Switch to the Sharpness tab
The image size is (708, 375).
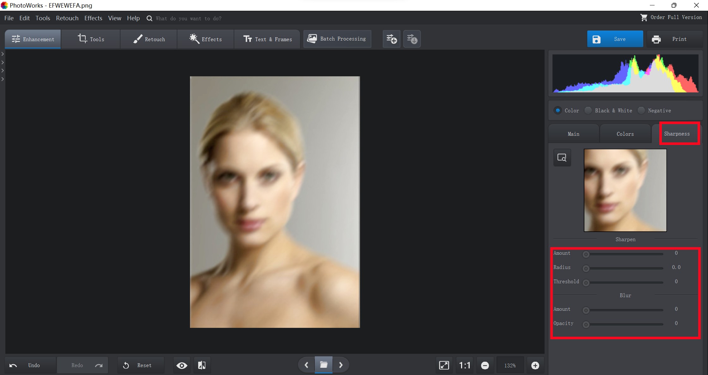click(677, 134)
